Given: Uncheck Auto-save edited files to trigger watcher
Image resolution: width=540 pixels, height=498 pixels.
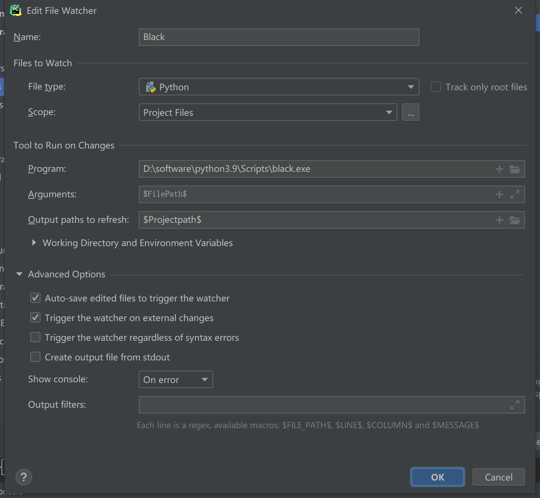Looking at the screenshot, I should (x=35, y=298).
